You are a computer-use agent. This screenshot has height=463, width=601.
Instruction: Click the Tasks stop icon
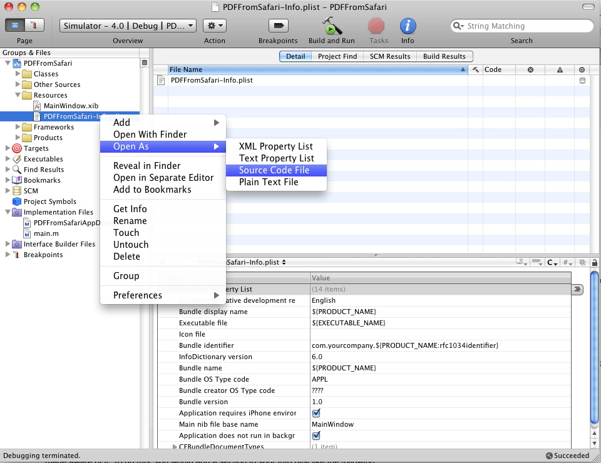click(376, 26)
